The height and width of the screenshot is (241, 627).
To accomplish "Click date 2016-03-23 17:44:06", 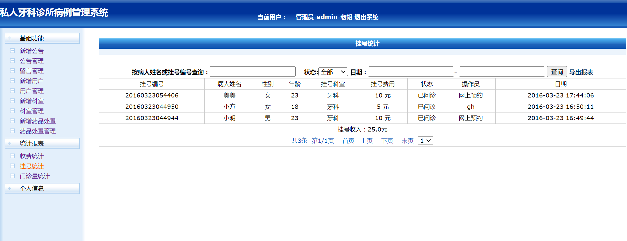I will click(561, 95).
